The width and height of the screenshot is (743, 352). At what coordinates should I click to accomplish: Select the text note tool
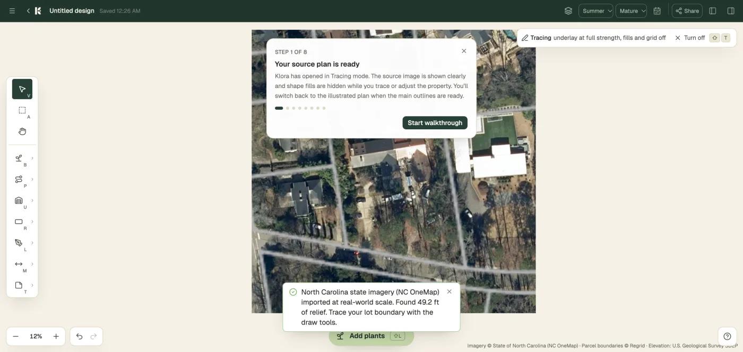point(19,285)
